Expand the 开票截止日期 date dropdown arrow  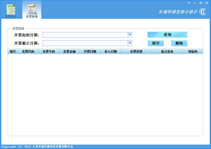point(130,43)
